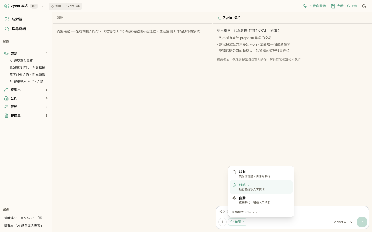Select 自動 mode in the menu
372x232 pixels.
(x=261, y=200)
